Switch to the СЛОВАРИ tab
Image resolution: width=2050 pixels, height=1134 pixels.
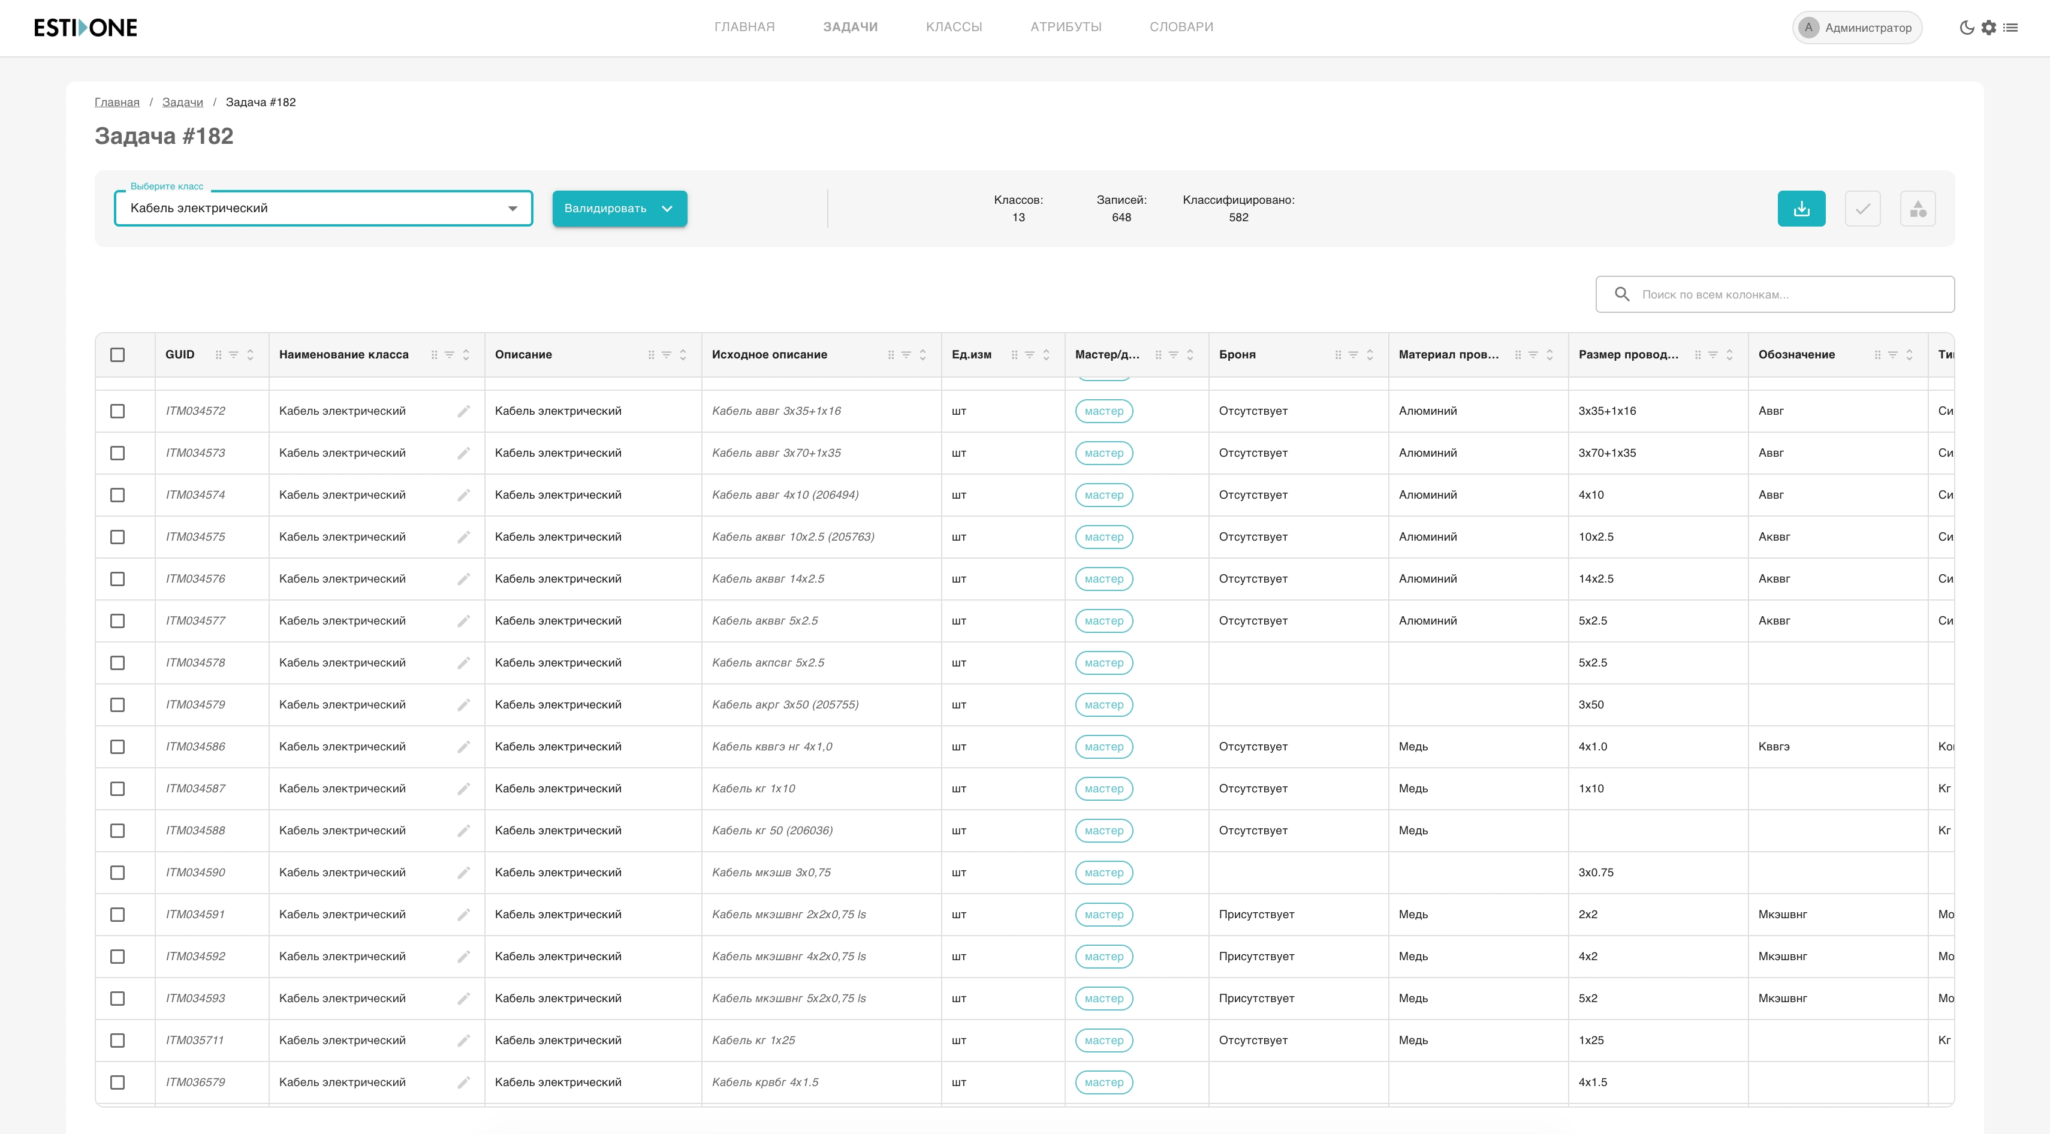(x=1181, y=27)
